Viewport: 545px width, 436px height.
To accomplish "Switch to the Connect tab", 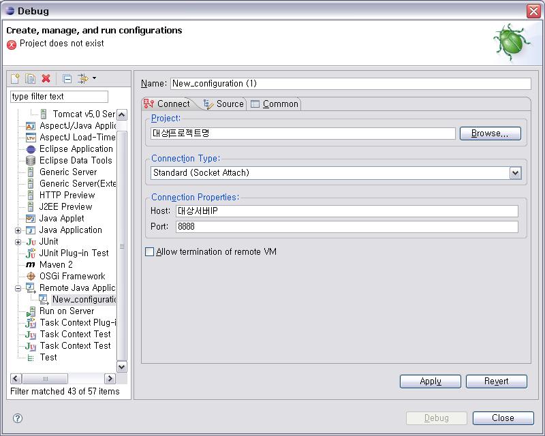I will pos(167,104).
